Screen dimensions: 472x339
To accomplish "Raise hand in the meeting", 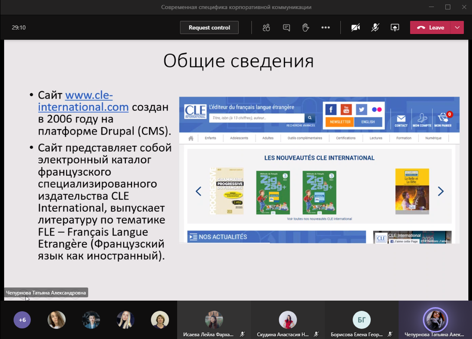I will coord(306,28).
